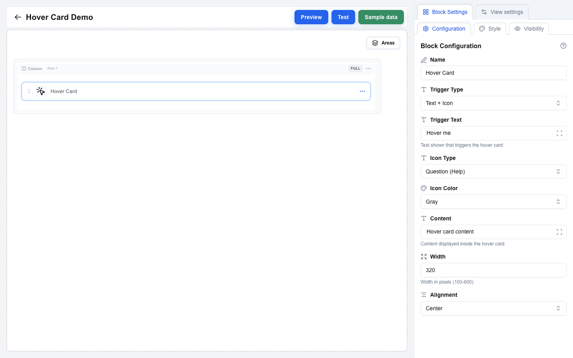573x358 pixels.
Task: Click the text icon beside Icon Type
Action: coord(424,158)
